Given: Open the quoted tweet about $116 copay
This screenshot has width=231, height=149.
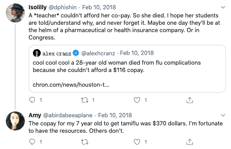Looking at the screenshot, I should [127, 69].
